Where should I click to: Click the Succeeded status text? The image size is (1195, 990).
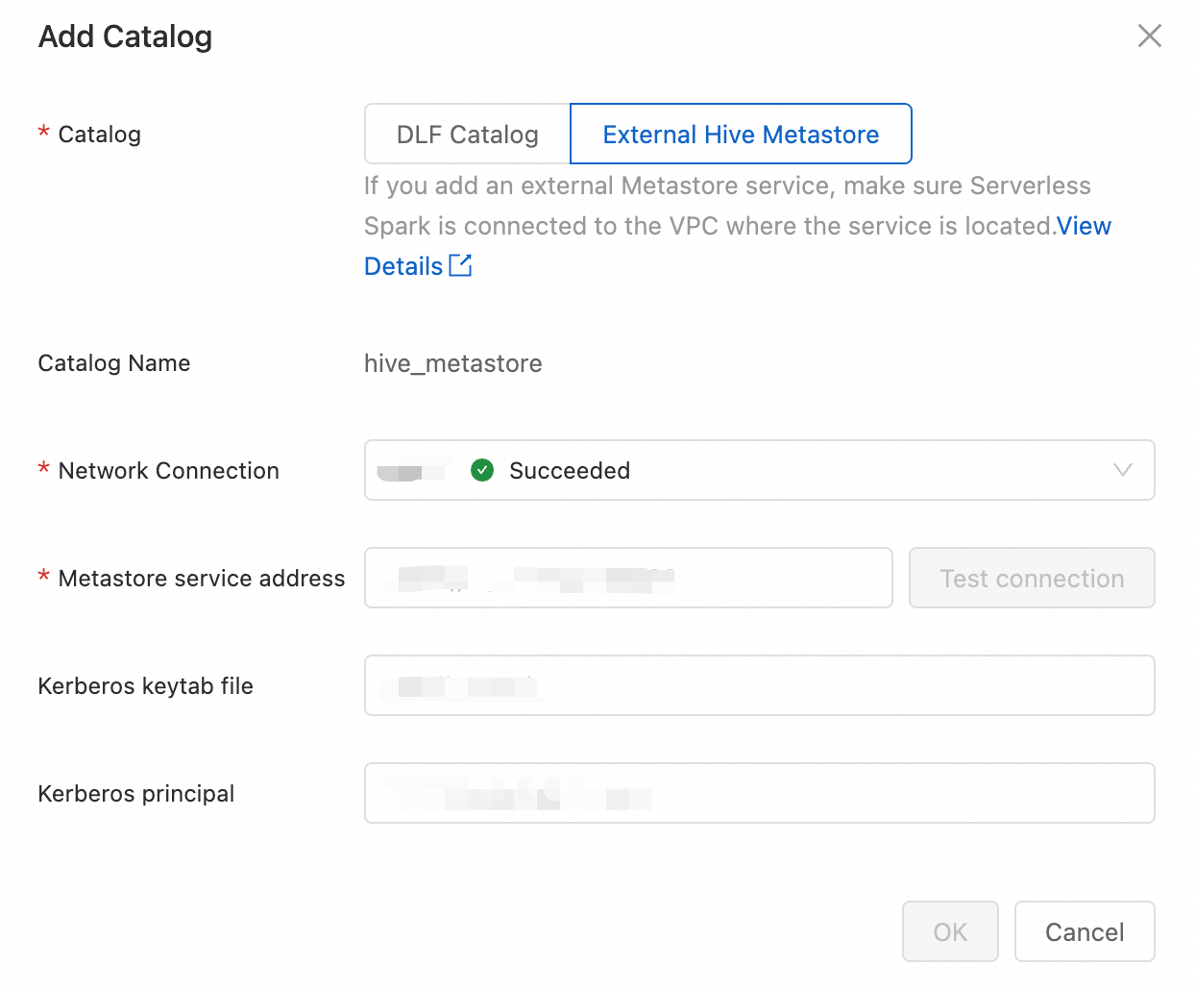[570, 471]
